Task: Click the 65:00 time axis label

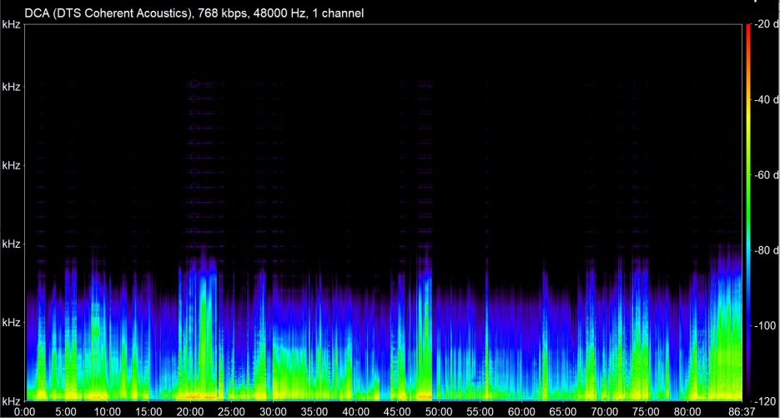Action: (563, 412)
